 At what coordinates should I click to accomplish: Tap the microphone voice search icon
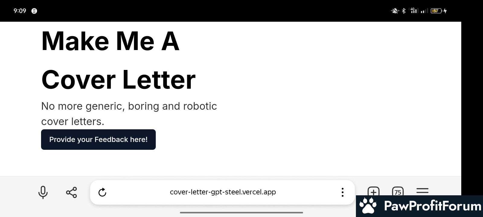[43, 192]
